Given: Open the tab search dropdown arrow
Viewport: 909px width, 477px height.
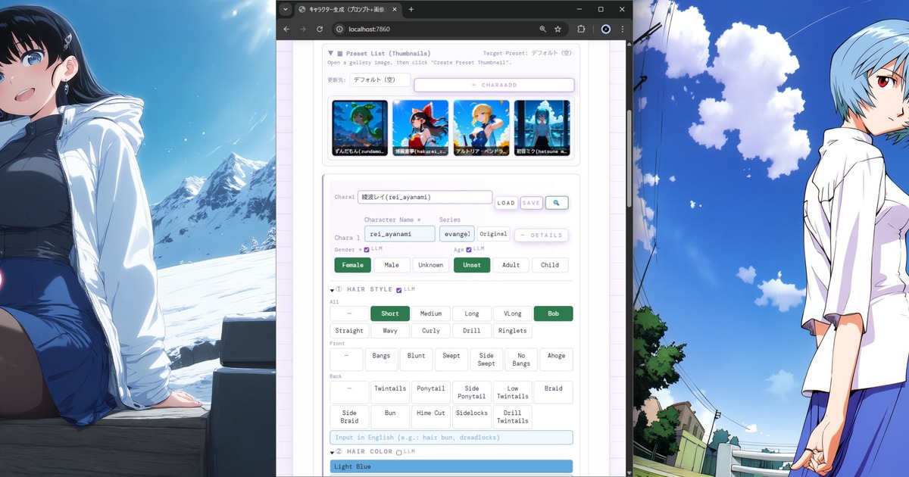Looking at the screenshot, I should coord(286,9).
